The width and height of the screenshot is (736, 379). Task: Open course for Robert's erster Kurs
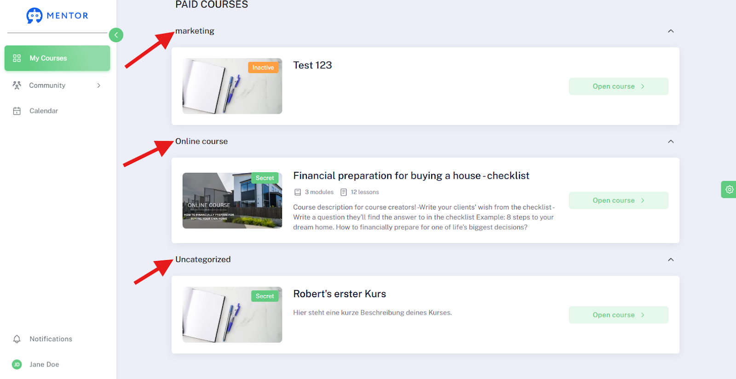[x=619, y=315]
